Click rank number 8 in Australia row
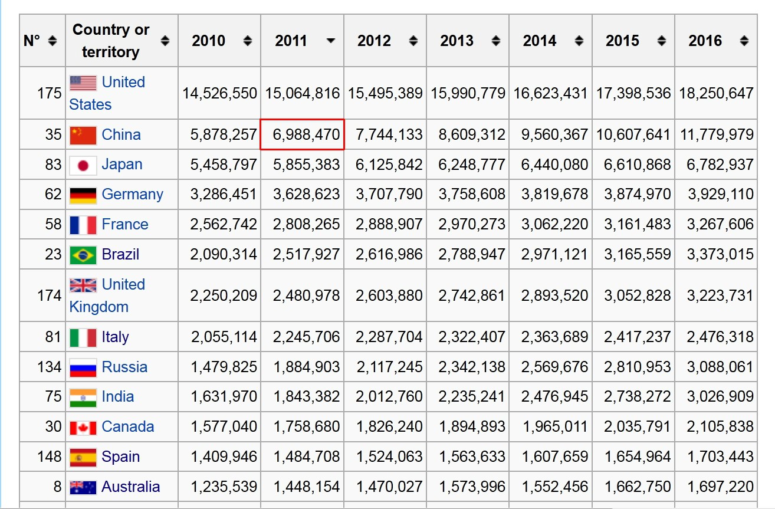 [x=57, y=487]
